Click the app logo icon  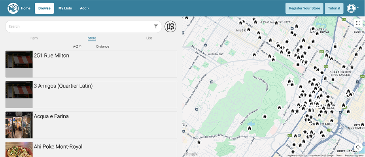pos(13,8)
